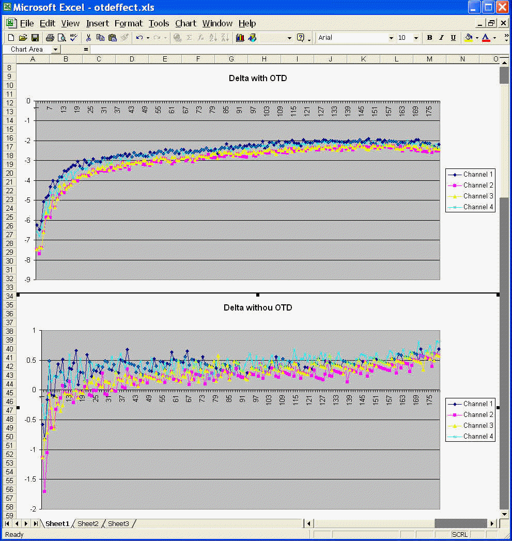Toggle Bold formatting

tap(429, 38)
